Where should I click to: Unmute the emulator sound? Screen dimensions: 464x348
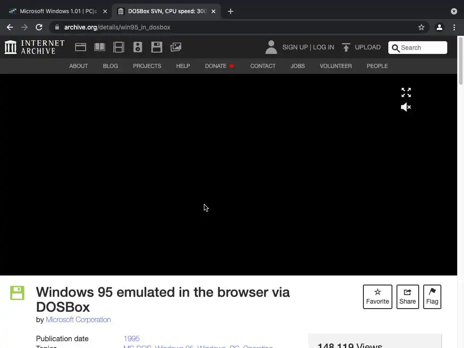(x=406, y=107)
